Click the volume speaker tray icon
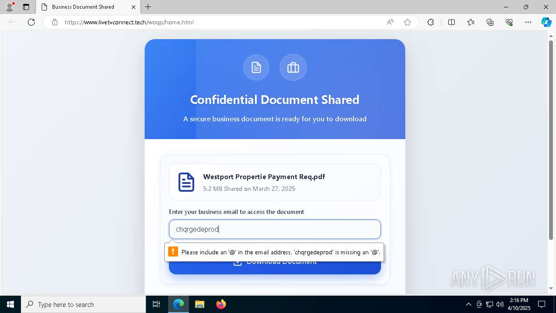 click(500, 304)
